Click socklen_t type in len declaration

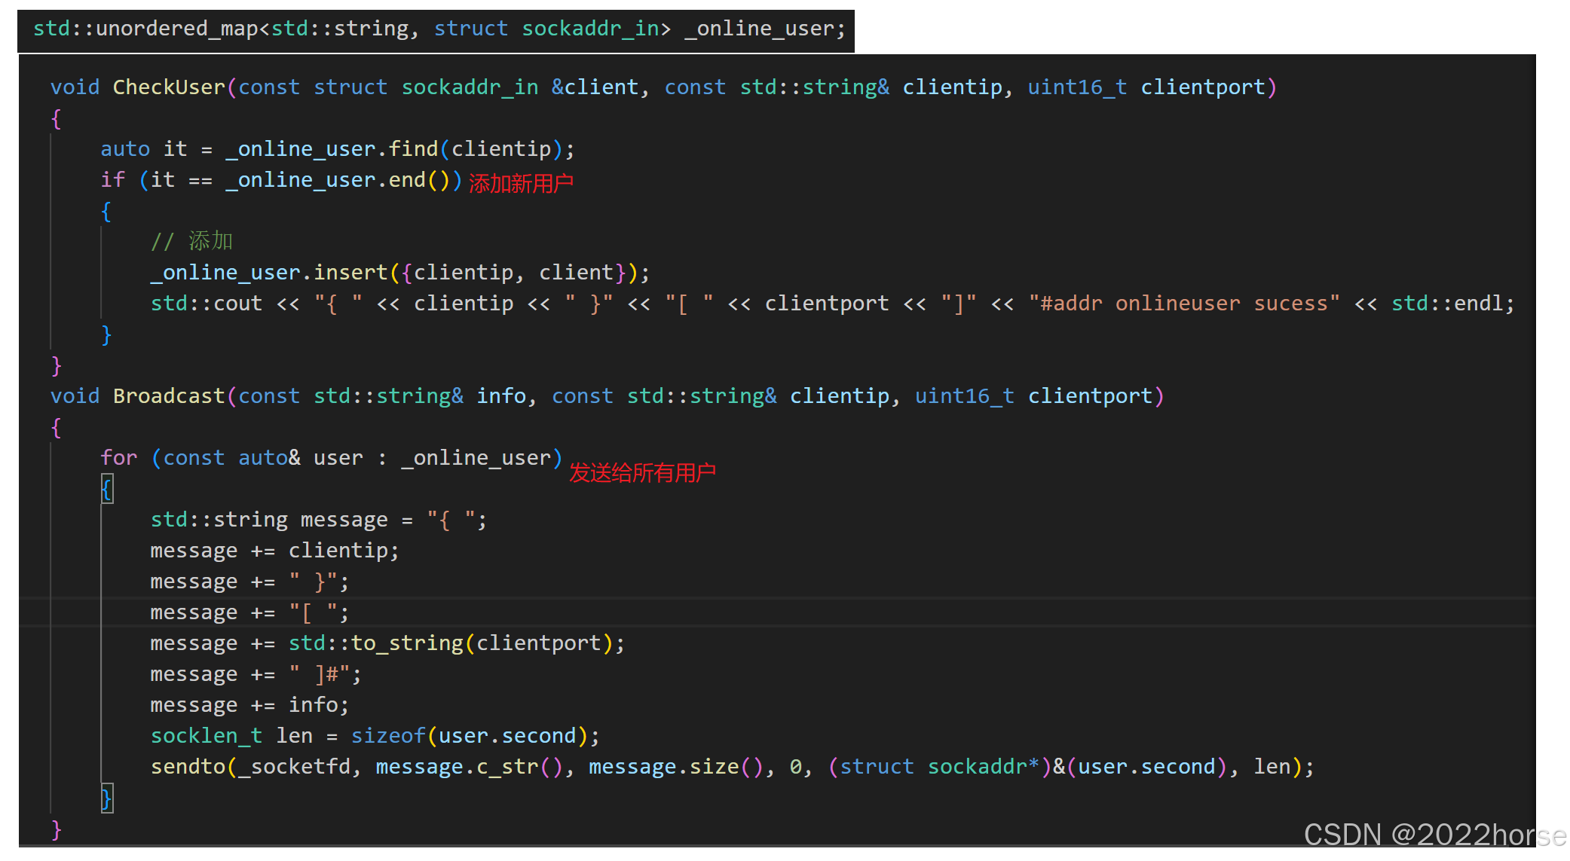tap(207, 736)
